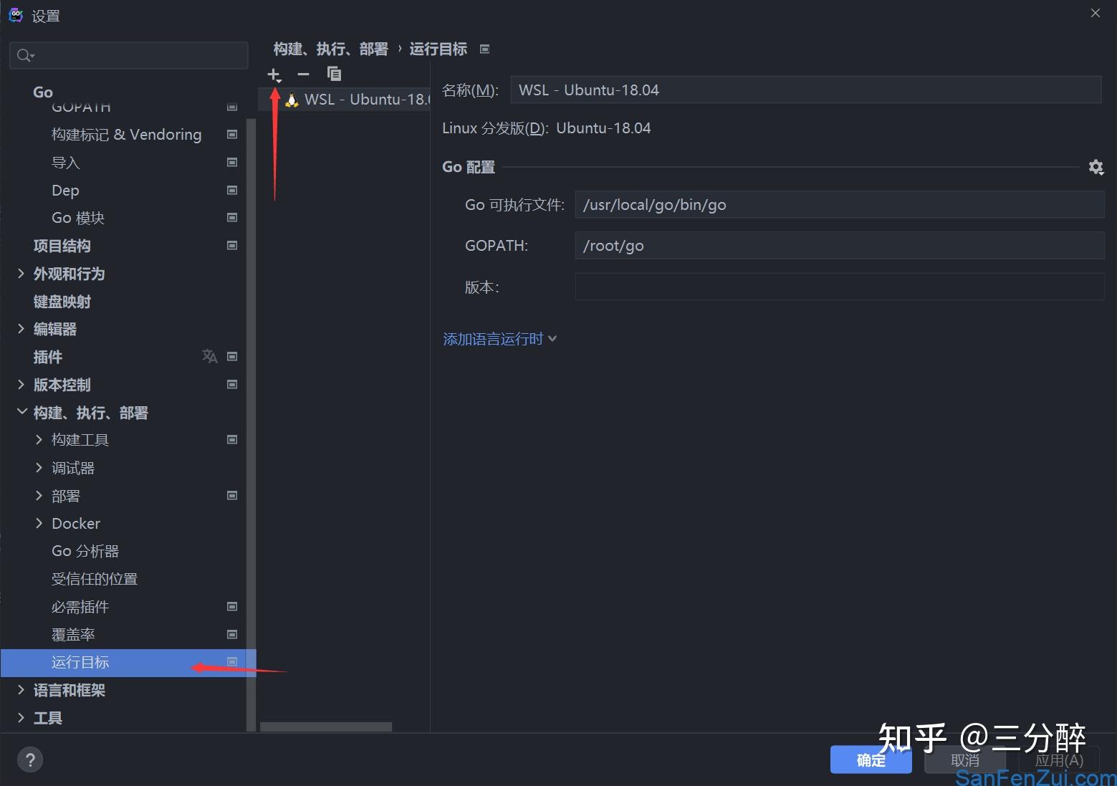
Task: Remove the run target using the minus icon
Action: [x=303, y=74]
